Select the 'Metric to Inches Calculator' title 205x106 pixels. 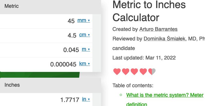click(x=149, y=11)
